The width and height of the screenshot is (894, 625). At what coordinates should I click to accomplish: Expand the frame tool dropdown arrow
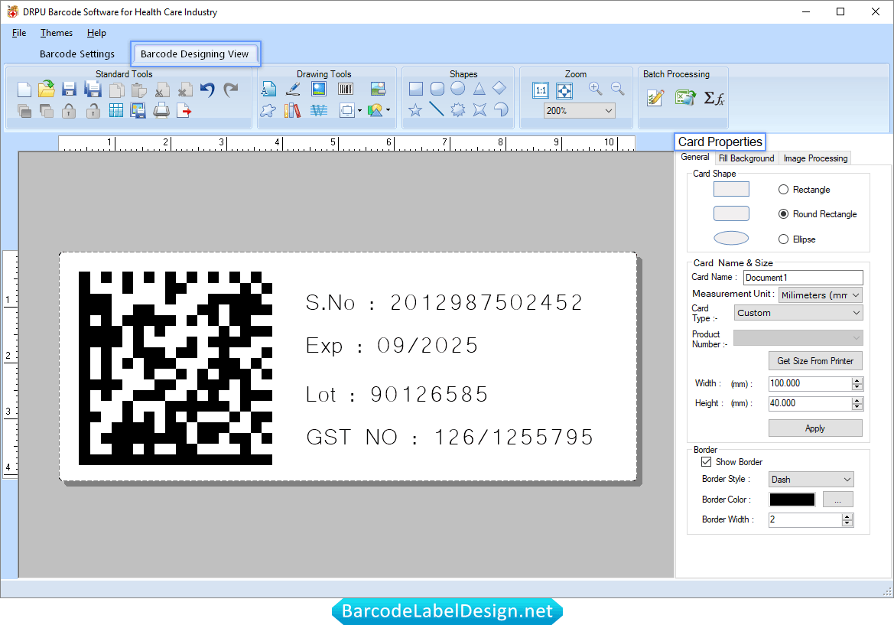click(x=359, y=111)
